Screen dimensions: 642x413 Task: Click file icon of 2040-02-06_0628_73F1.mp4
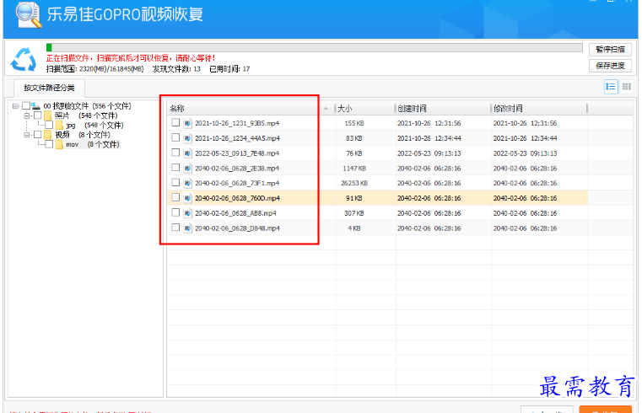(187, 183)
